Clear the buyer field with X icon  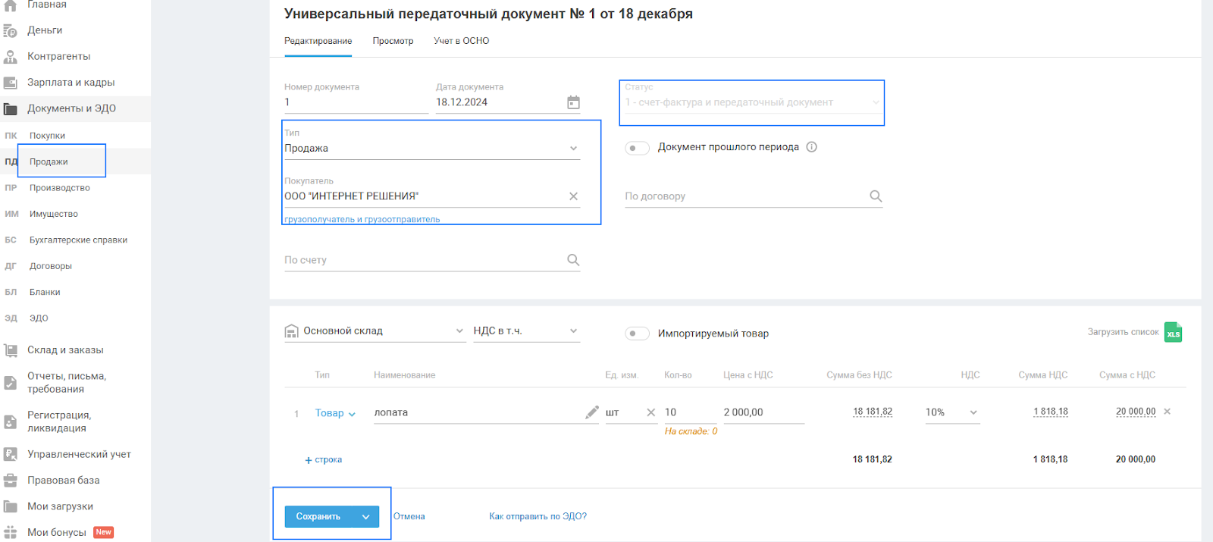tap(573, 196)
